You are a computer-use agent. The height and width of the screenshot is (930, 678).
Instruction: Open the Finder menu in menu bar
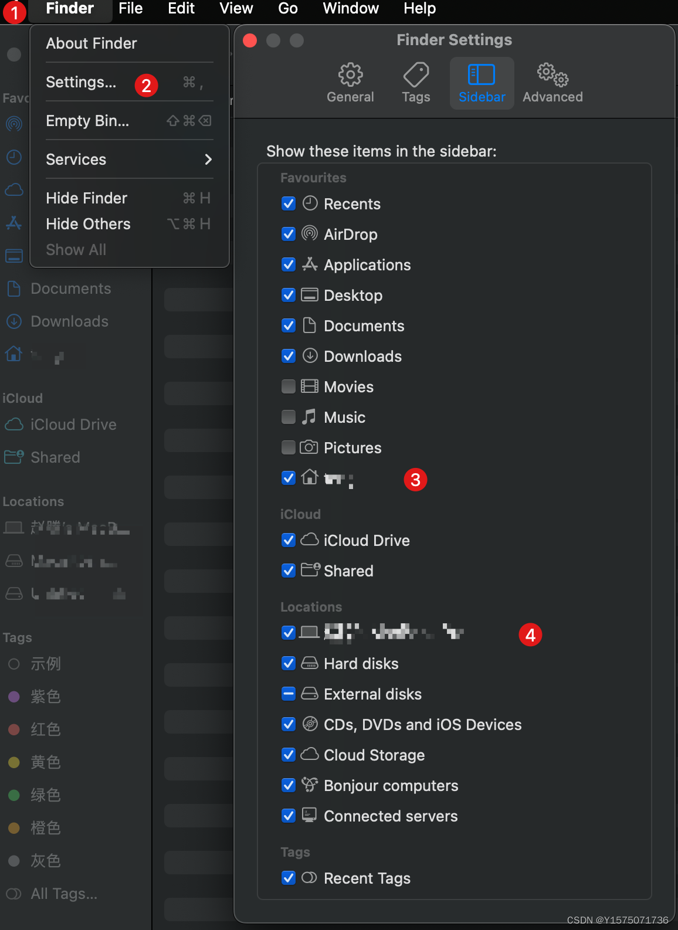pyautogui.click(x=70, y=8)
